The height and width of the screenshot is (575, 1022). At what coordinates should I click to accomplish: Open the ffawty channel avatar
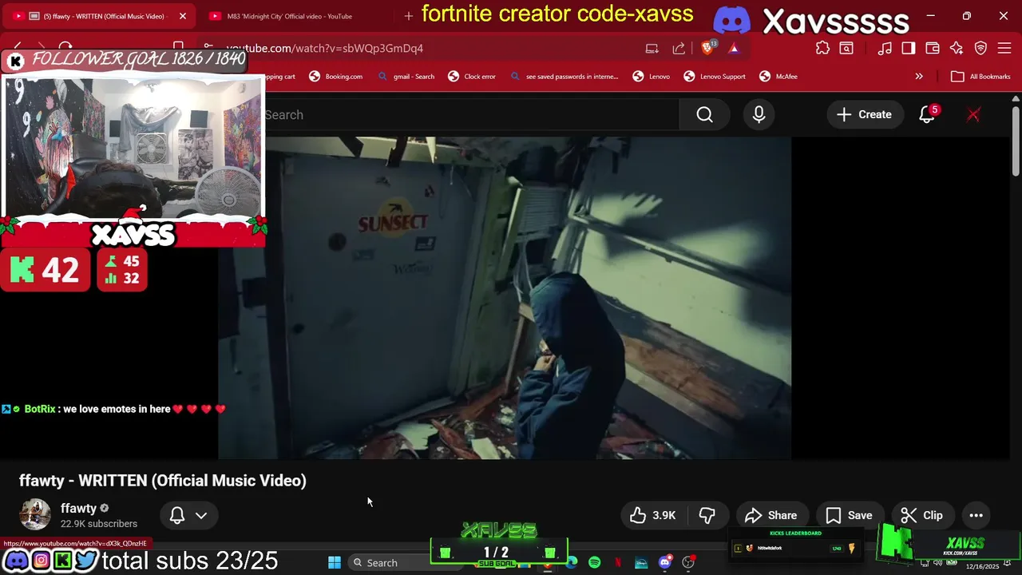pos(35,515)
